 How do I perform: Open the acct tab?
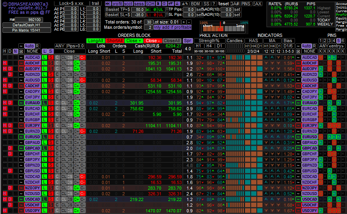[128, 4]
